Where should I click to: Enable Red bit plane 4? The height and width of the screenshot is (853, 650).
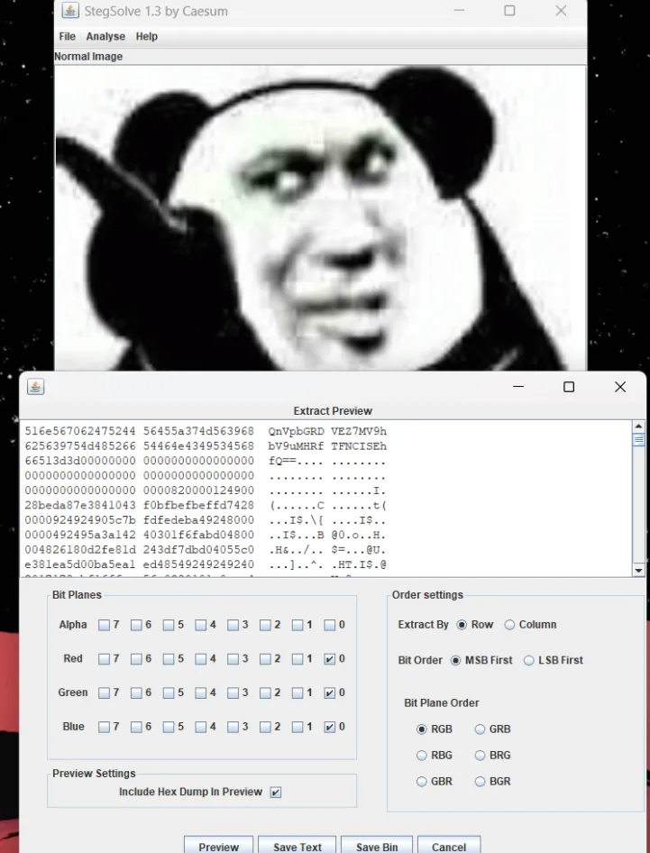201,659
